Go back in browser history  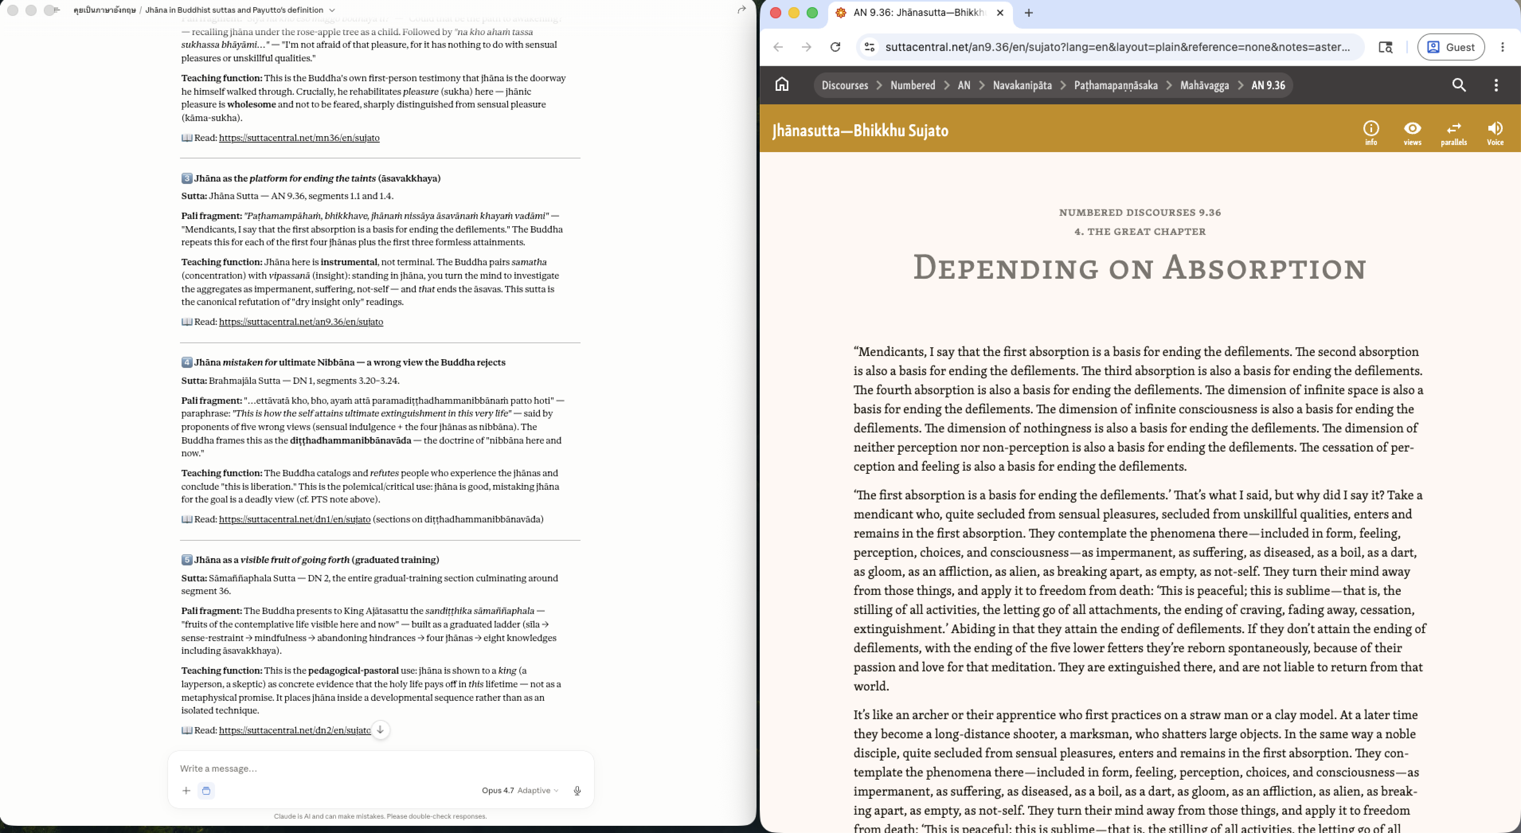pyautogui.click(x=778, y=47)
